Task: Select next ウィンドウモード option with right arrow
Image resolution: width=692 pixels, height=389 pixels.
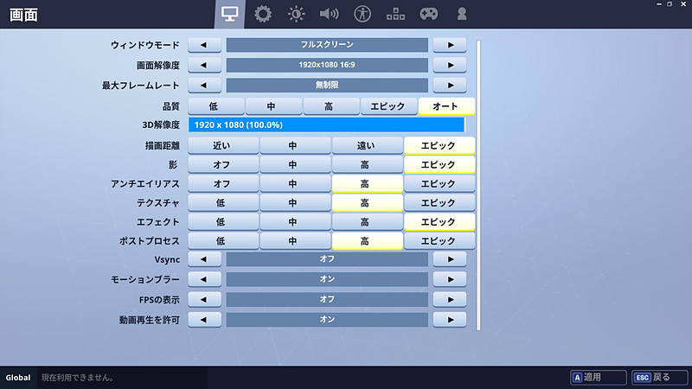Action: (449, 45)
